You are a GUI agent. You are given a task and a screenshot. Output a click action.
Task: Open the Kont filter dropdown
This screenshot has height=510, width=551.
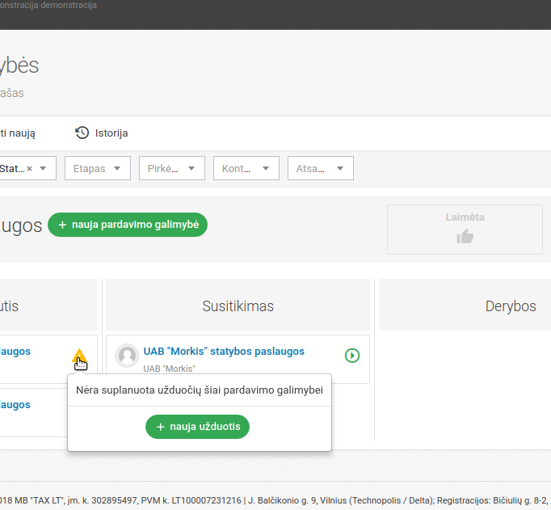tap(246, 168)
